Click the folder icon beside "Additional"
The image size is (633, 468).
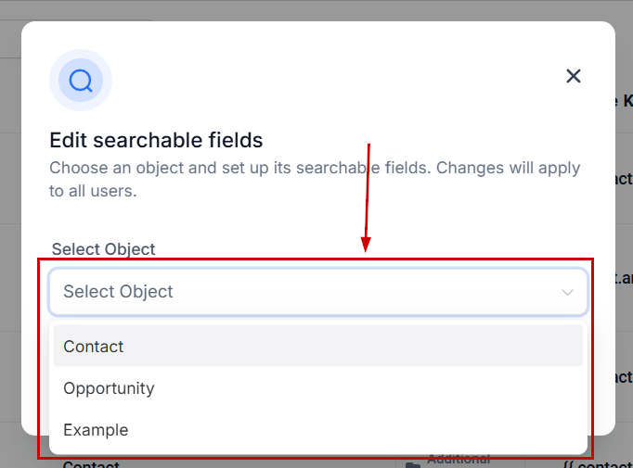(x=412, y=463)
